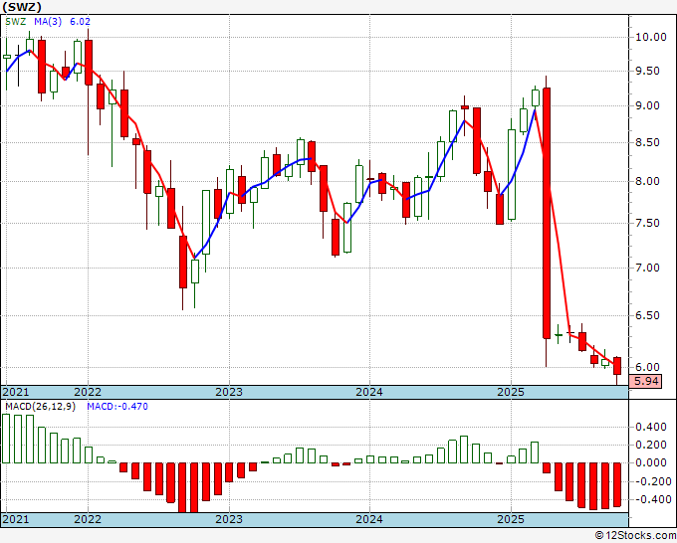Click 2021 on the MACD panel timeline
Image resolution: width=677 pixels, height=543 pixels.
click(16, 519)
